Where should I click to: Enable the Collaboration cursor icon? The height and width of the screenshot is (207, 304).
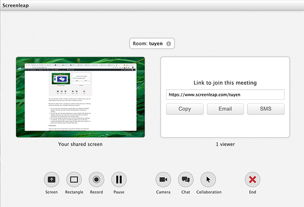tap(209, 179)
